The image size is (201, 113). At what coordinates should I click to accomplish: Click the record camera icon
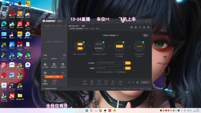(129, 82)
